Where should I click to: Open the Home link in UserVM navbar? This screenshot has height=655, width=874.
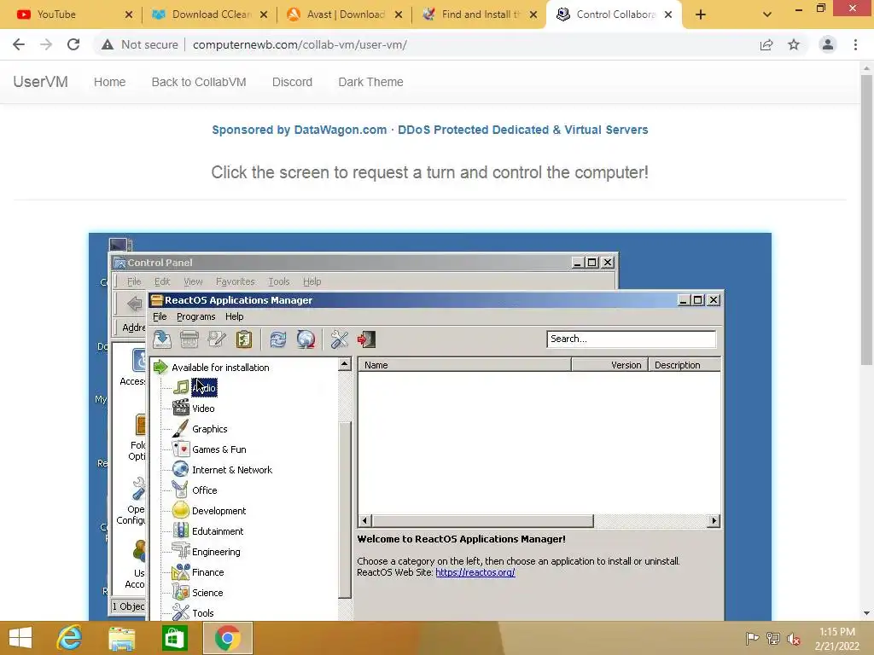[x=110, y=82]
